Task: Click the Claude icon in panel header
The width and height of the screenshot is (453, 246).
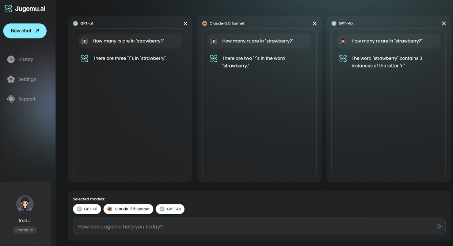Action: point(205,23)
